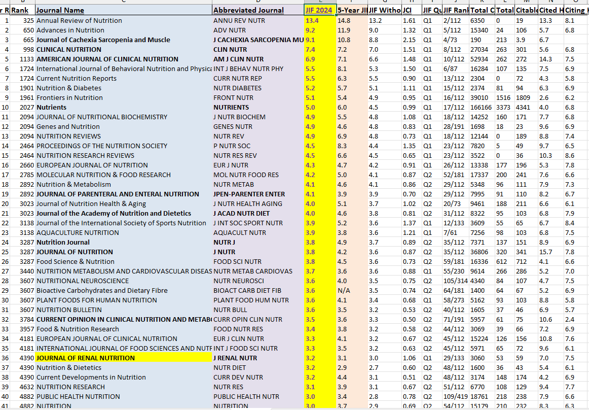This screenshot has height=410, width=589.
Task: Click abbreviation ANNU REV NUTR
Action: [258, 21]
